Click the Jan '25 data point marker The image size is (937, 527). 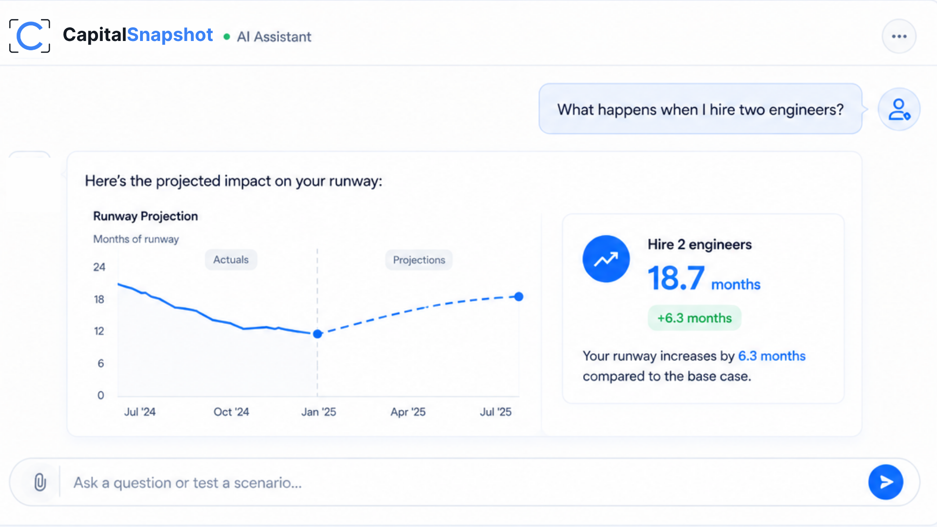click(x=318, y=334)
